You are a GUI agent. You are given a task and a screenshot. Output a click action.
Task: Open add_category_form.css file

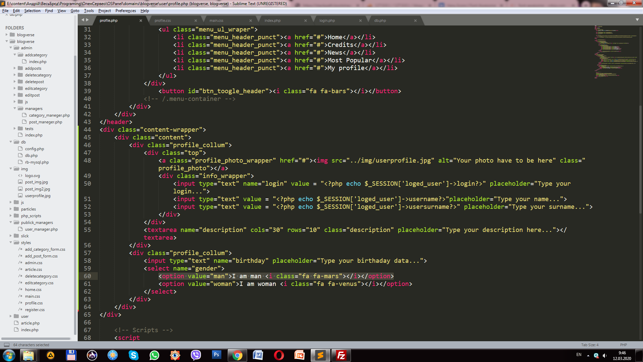click(x=45, y=249)
